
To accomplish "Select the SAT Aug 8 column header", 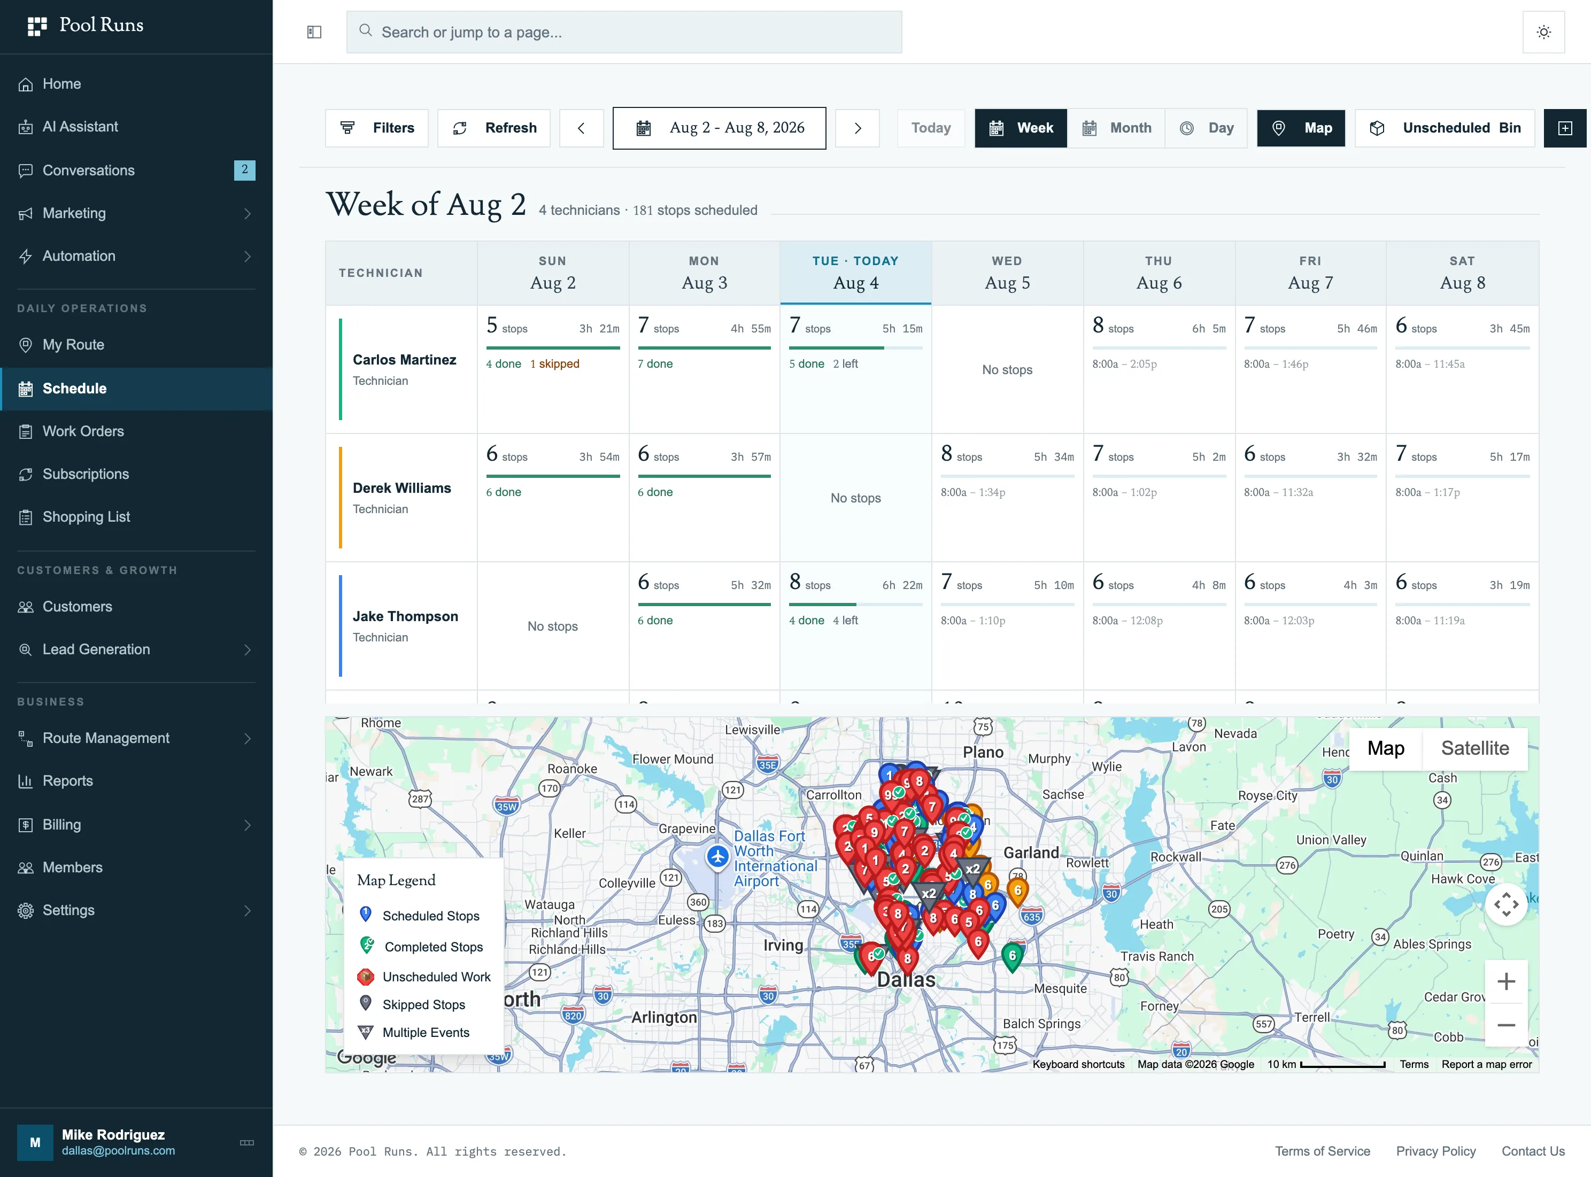I will point(1462,273).
